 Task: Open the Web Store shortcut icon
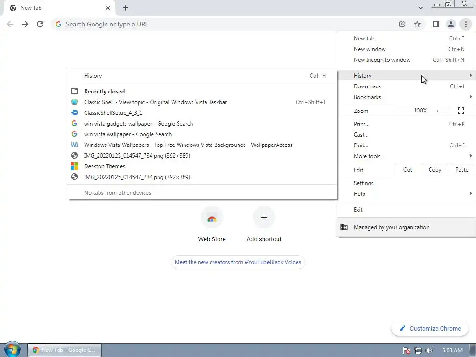pyautogui.click(x=212, y=218)
